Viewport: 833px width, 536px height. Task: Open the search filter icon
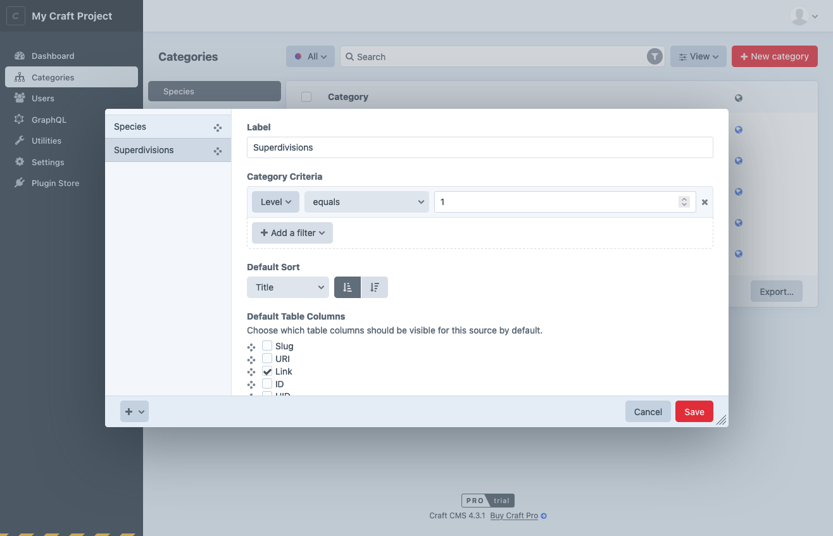[654, 56]
